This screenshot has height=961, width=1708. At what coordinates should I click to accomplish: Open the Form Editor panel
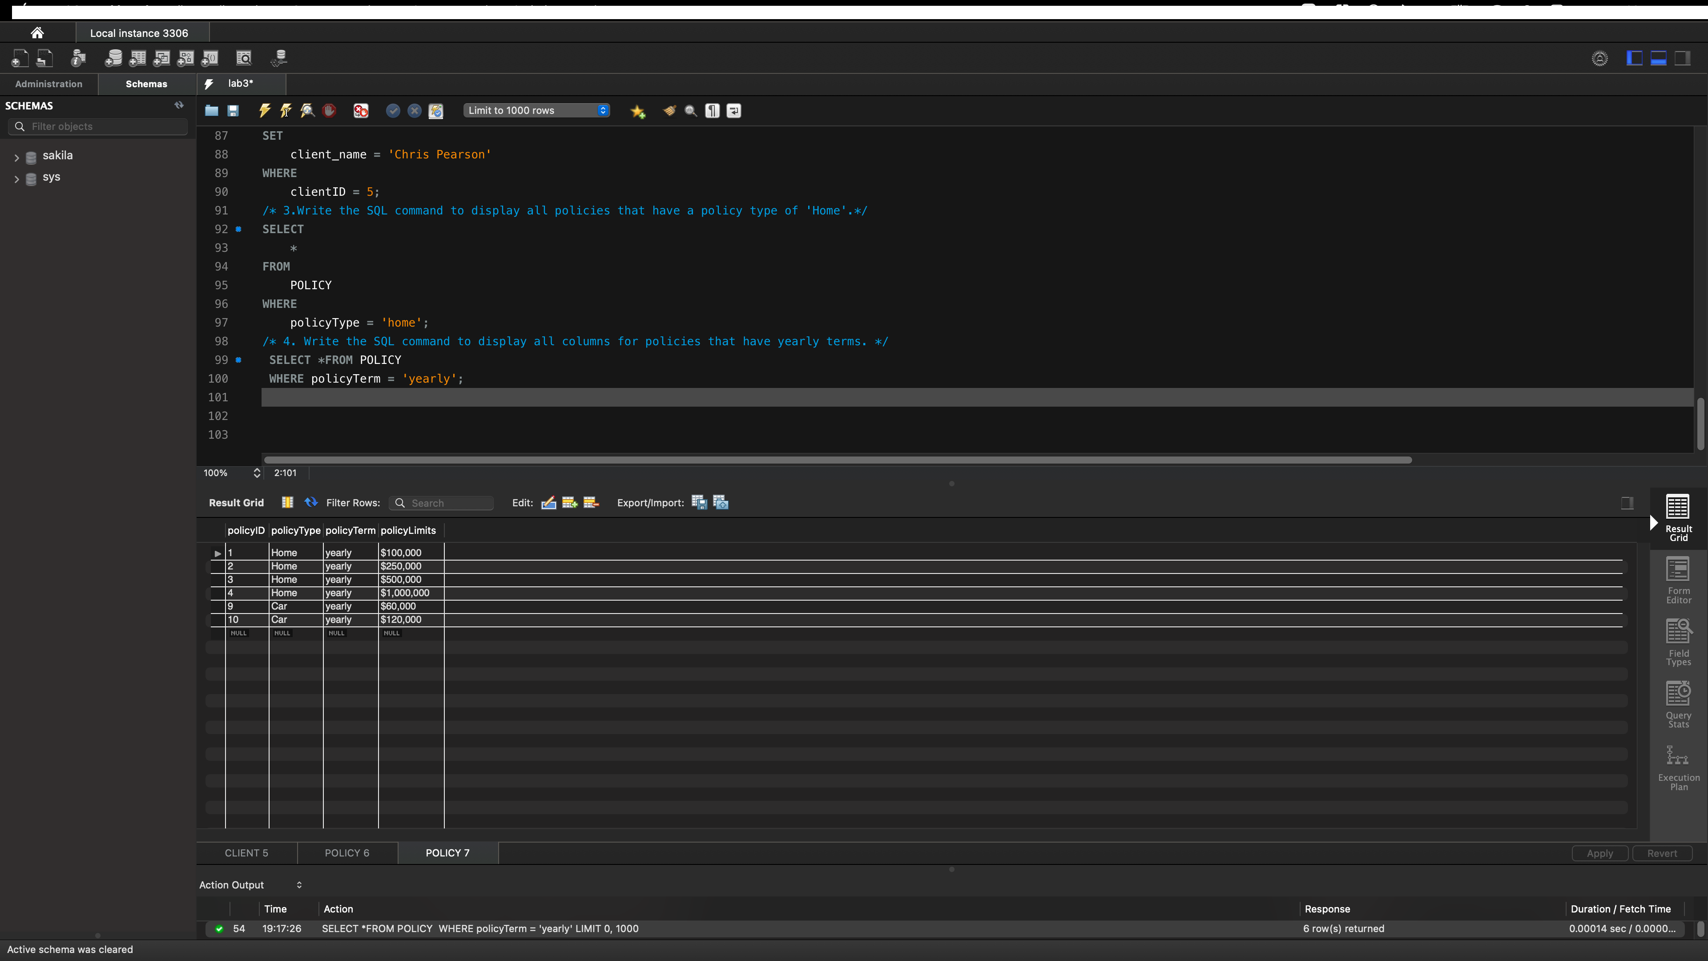point(1678,580)
